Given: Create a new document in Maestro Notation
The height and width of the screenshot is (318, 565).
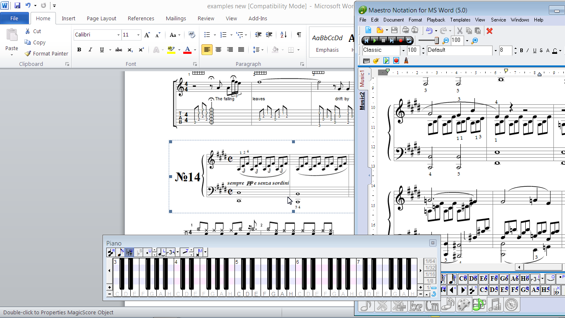Looking at the screenshot, I should [x=368, y=30].
